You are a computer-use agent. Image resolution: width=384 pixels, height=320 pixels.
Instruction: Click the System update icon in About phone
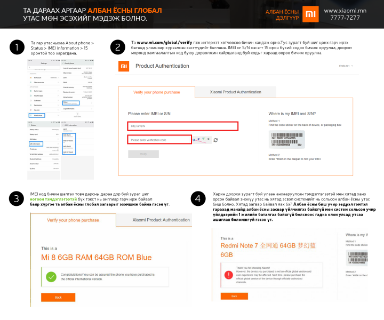tap(77, 114)
